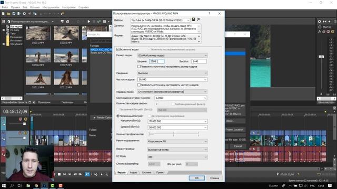
Task: Open the Project Media views icon
Action: [x=104, y=22]
